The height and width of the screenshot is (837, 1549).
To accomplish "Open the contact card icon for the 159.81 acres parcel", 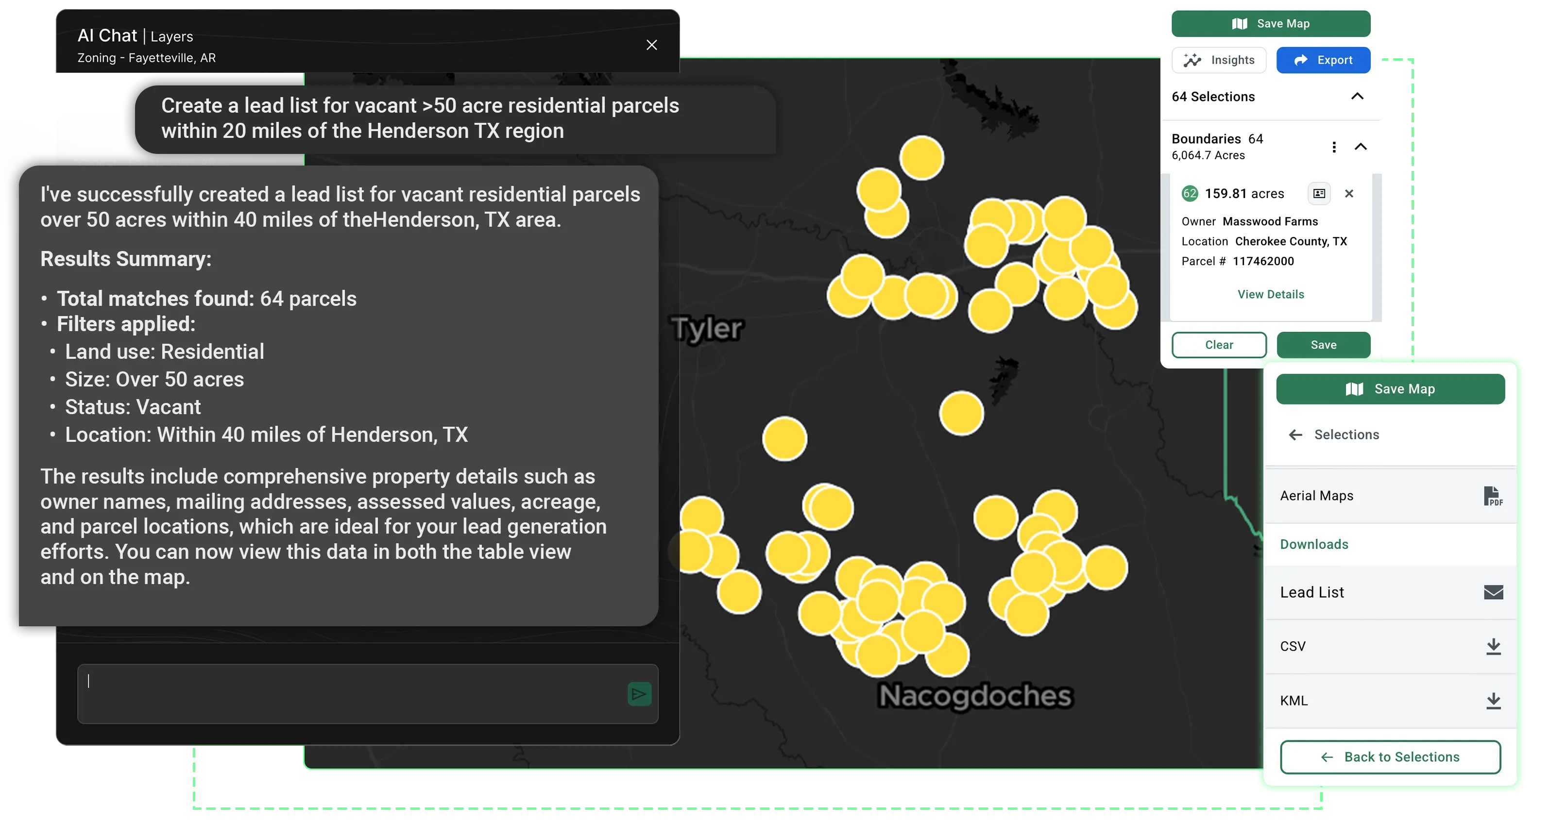I will 1318,194.
